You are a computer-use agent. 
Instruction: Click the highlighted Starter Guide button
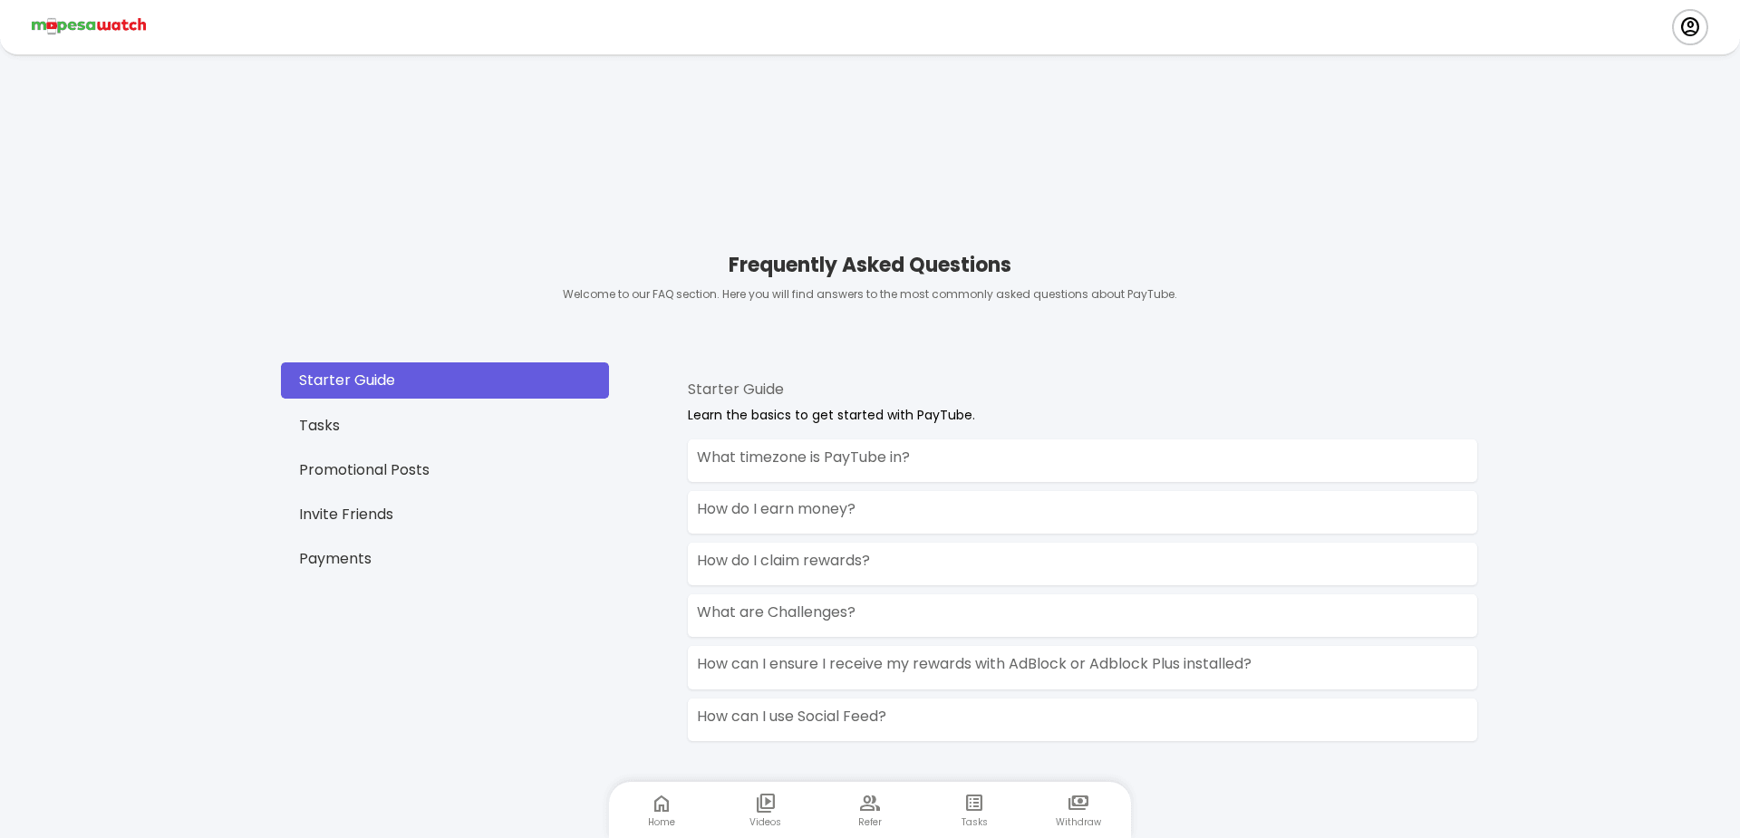click(444, 380)
